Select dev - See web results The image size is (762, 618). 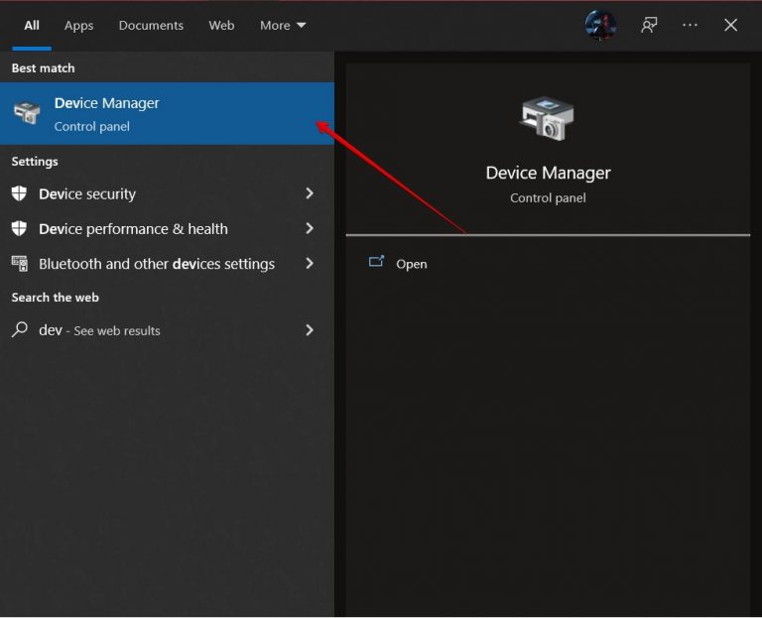click(x=167, y=330)
